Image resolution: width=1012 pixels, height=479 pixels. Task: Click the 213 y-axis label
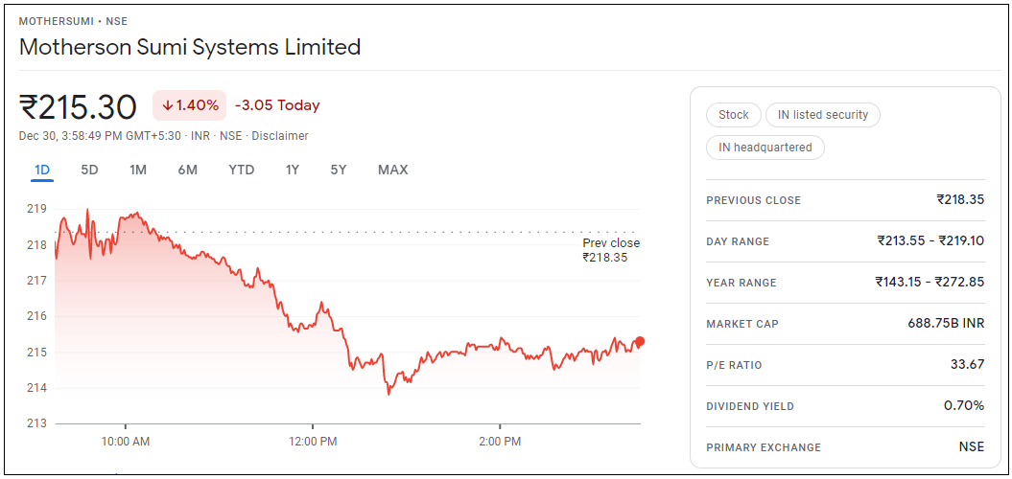click(x=37, y=423)
